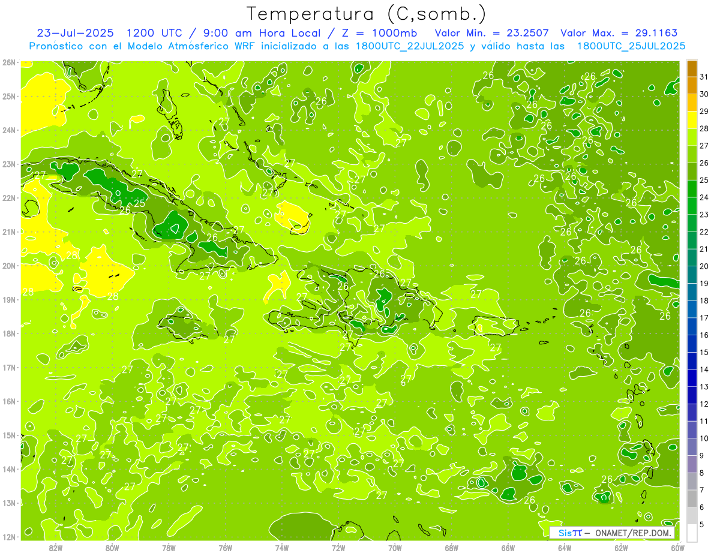Click the 74W longitude axis label
720x556 pixels.
(x=282, y=548)
